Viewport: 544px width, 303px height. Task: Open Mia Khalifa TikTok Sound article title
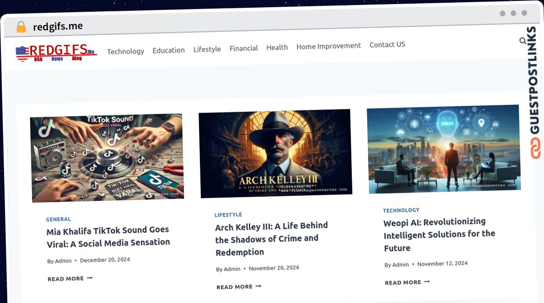[x=108, y=237]
